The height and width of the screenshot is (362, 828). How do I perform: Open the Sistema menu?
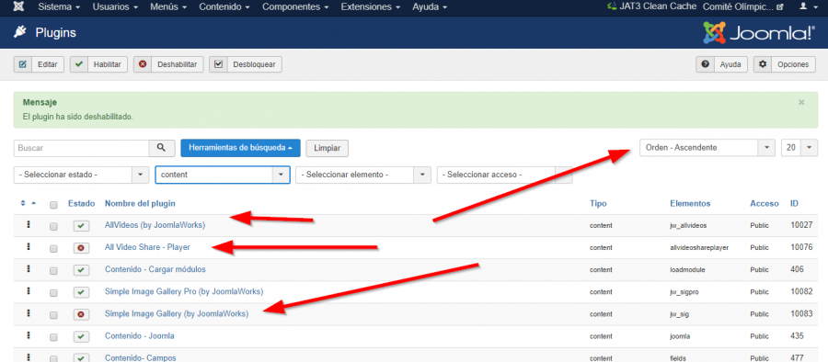click(x=59, y=7)
